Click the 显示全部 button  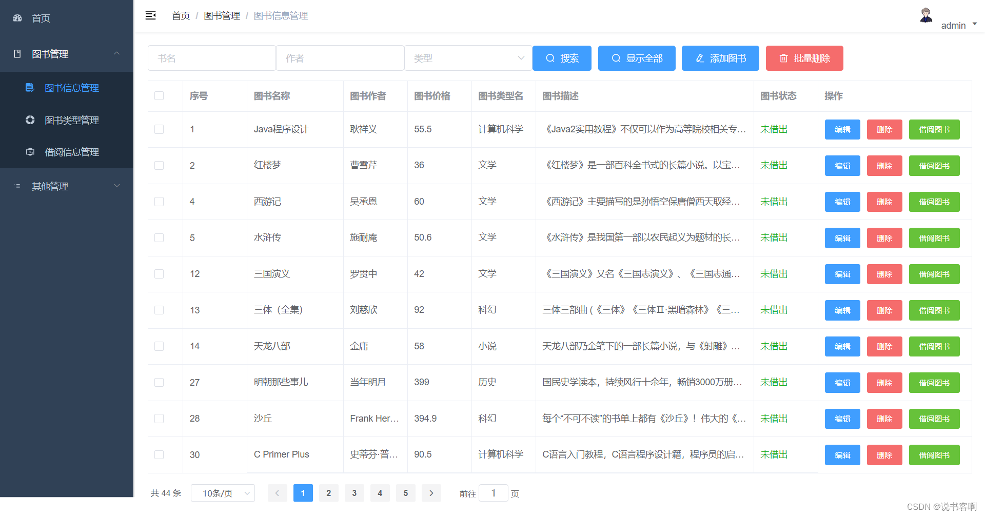point(637,58)
